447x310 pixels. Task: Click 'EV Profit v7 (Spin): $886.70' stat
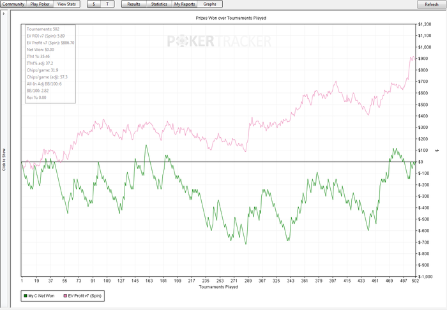pos(50,43)
